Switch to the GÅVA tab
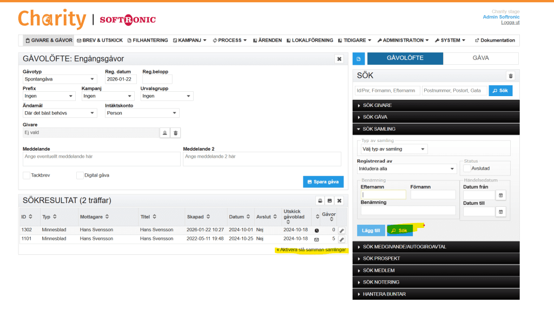The height and width of the screenshot is (310, 554). pyautogui.click(x=480, y=58)
